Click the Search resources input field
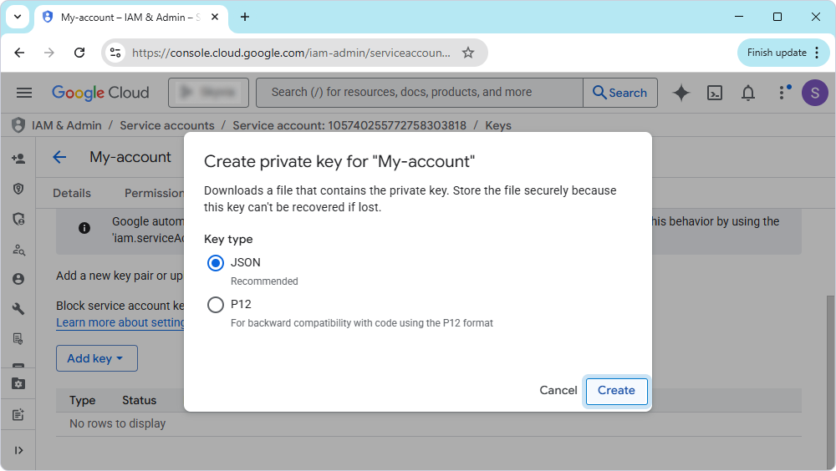836x471 pixels. 418,93
